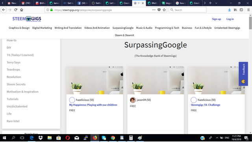Open the Firefox downloads arrow
This screenshot has width=252, height=149.
click(x=229, y=10)
